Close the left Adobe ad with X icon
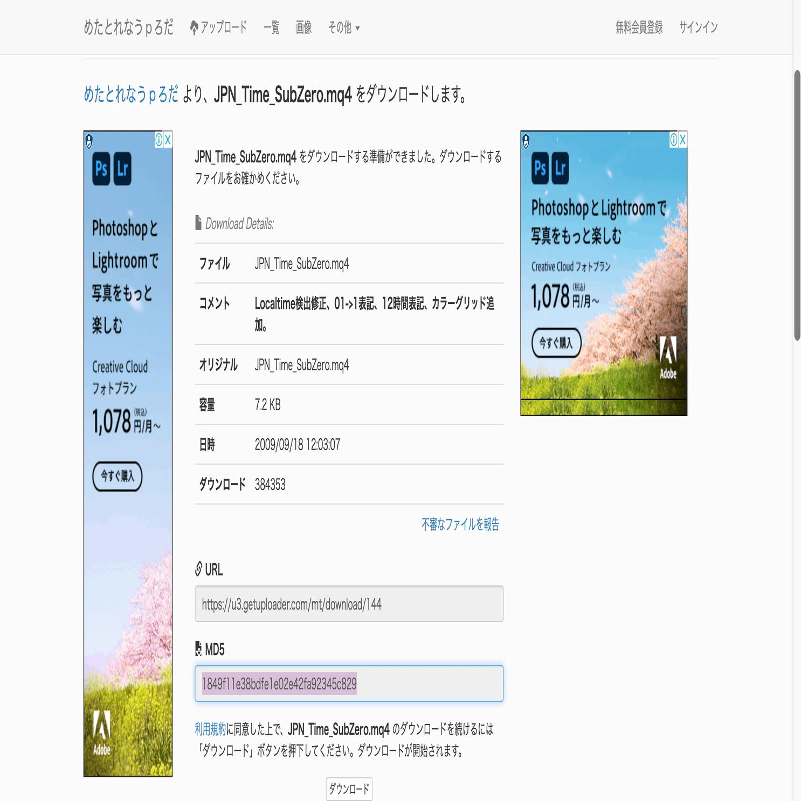Image resolution: width=801 pixels, height=801 pixels. pyautogui.click(x=168, y=140)
